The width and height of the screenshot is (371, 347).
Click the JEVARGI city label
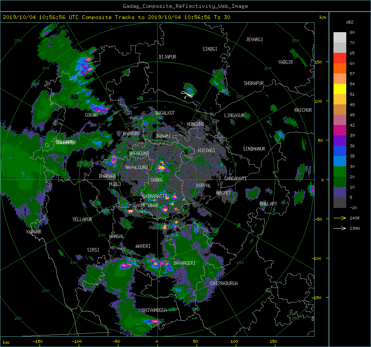coord(254,40)
